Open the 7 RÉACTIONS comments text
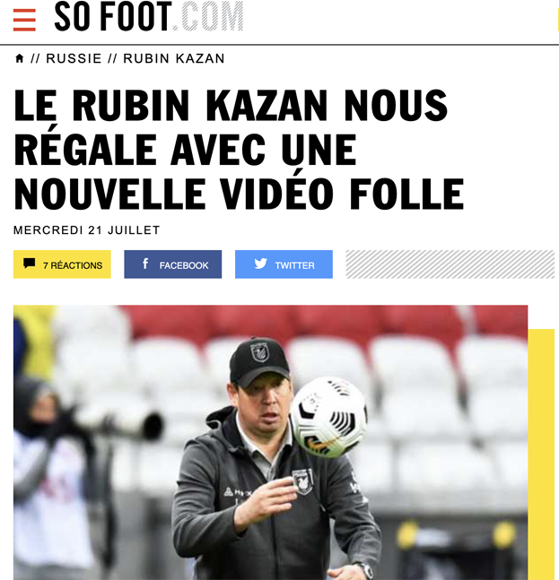 (73, 265)
